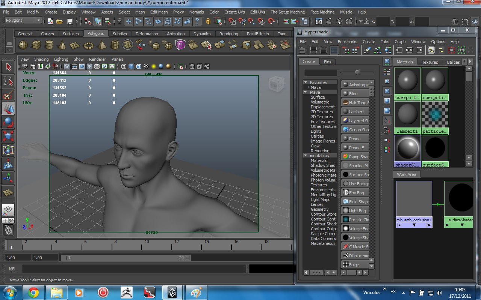Launch Google Chrome from the taskbar

click(34, 292)
